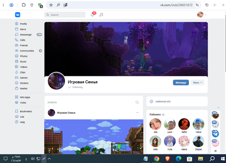Open the top chat bubble with 500 badge
The image size is (226, 163).
[x=216, y=115]
